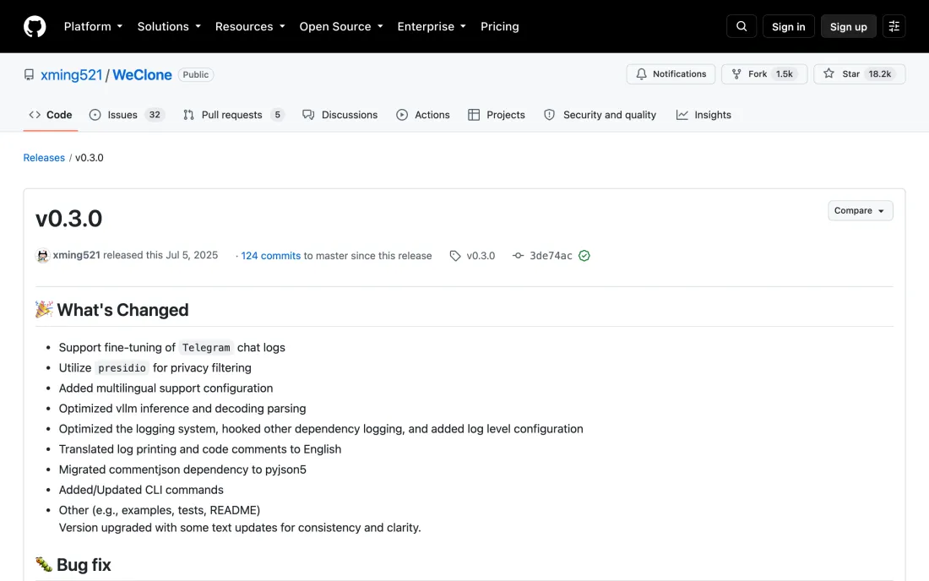Select "Added/Updated CLI commands" line
929x581 pixels.
point(141,490)
